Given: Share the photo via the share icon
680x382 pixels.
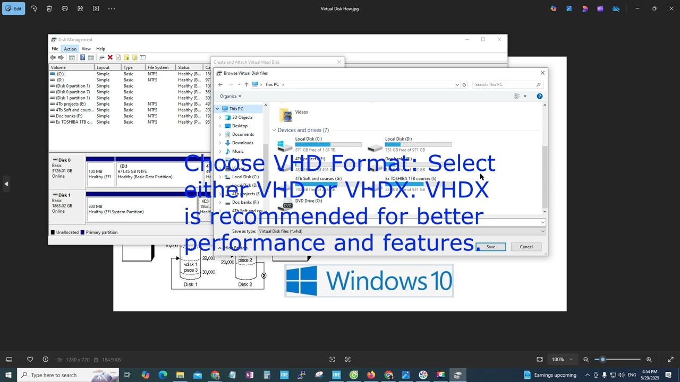Looking at the screenshot, I should click(80, 8).
